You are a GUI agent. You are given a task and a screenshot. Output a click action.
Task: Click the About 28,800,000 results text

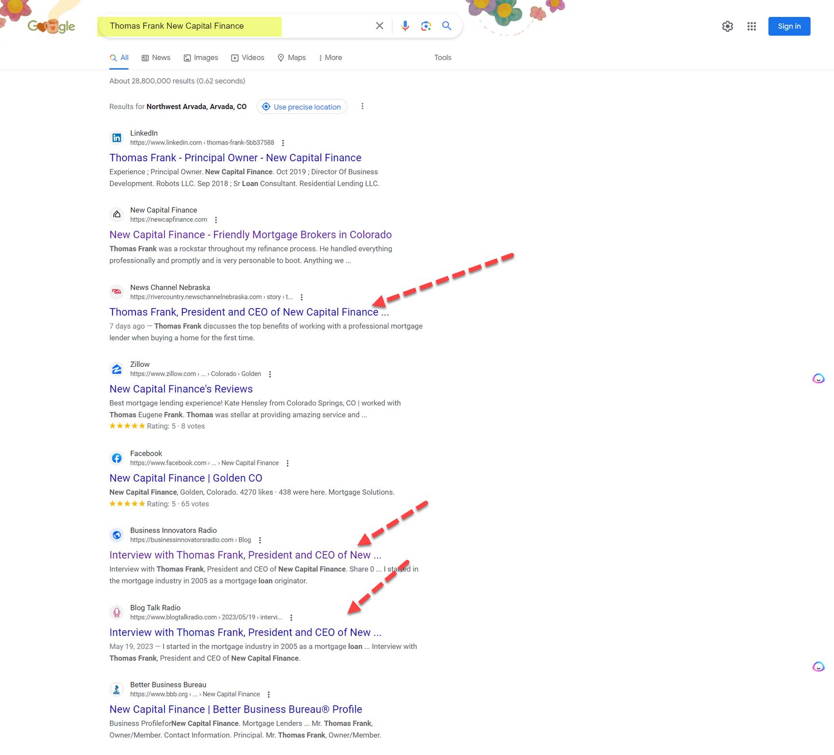177,81
